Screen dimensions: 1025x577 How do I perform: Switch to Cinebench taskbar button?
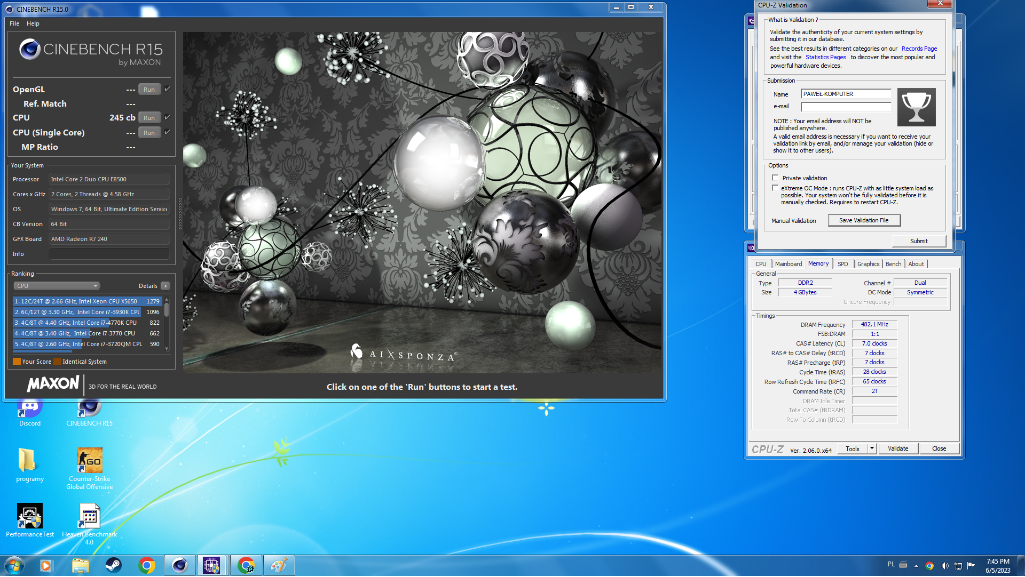(179, 566)
